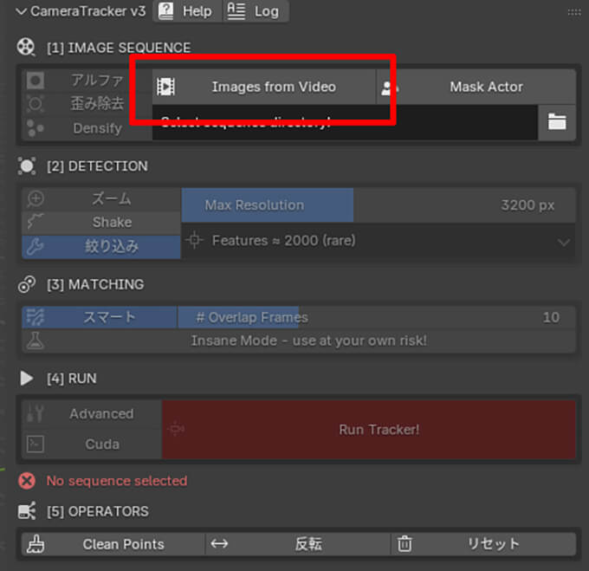Click the trash icon on リセット

[405, 543]
